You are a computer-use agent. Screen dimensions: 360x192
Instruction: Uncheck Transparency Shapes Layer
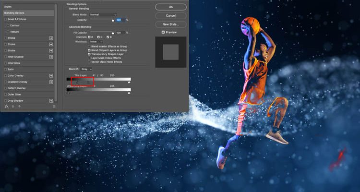pyautogui.click(x=89, y=54)
